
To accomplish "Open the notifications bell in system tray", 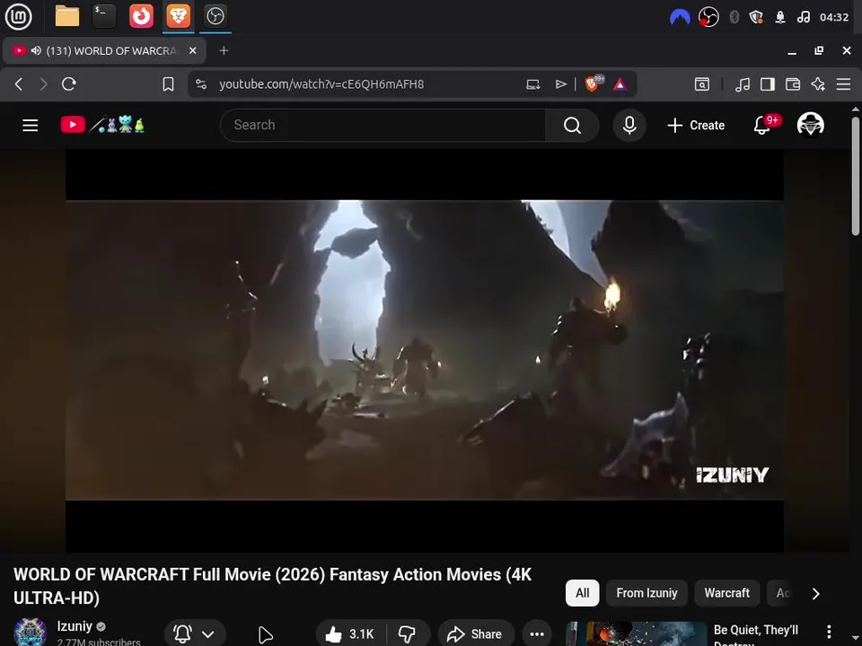I will (x=780, y=17).
